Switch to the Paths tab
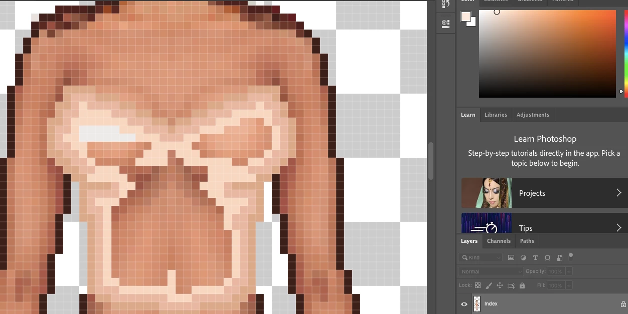Screen dimensions: 628x314 coord(527,241)
